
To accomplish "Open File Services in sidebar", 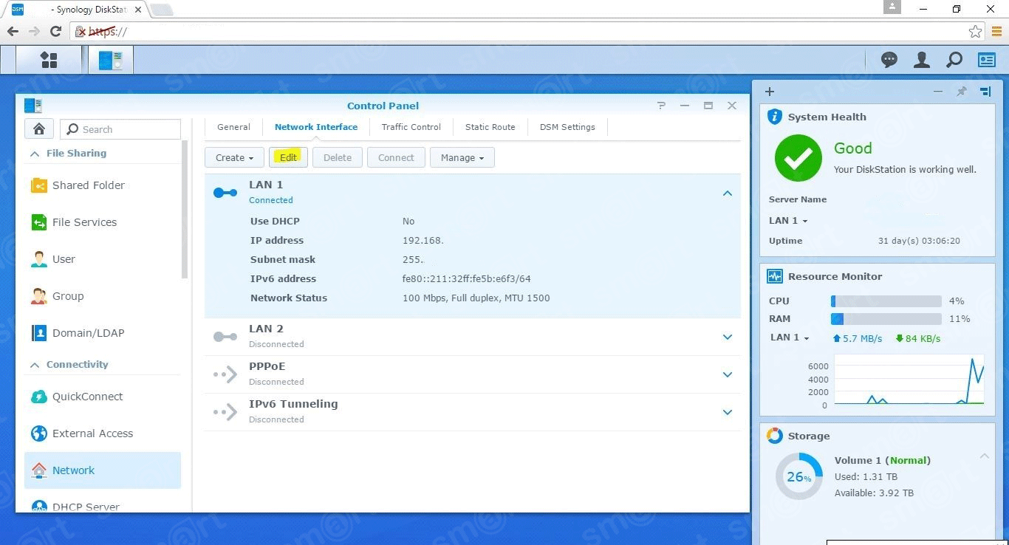I will click(x=103, y=222).
